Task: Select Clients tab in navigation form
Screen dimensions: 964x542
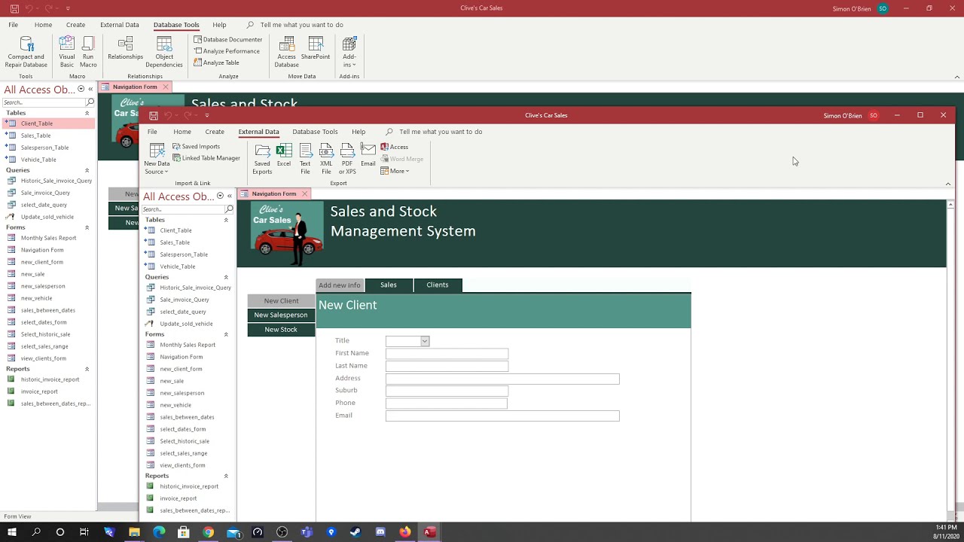Action: tap(438, 285)
